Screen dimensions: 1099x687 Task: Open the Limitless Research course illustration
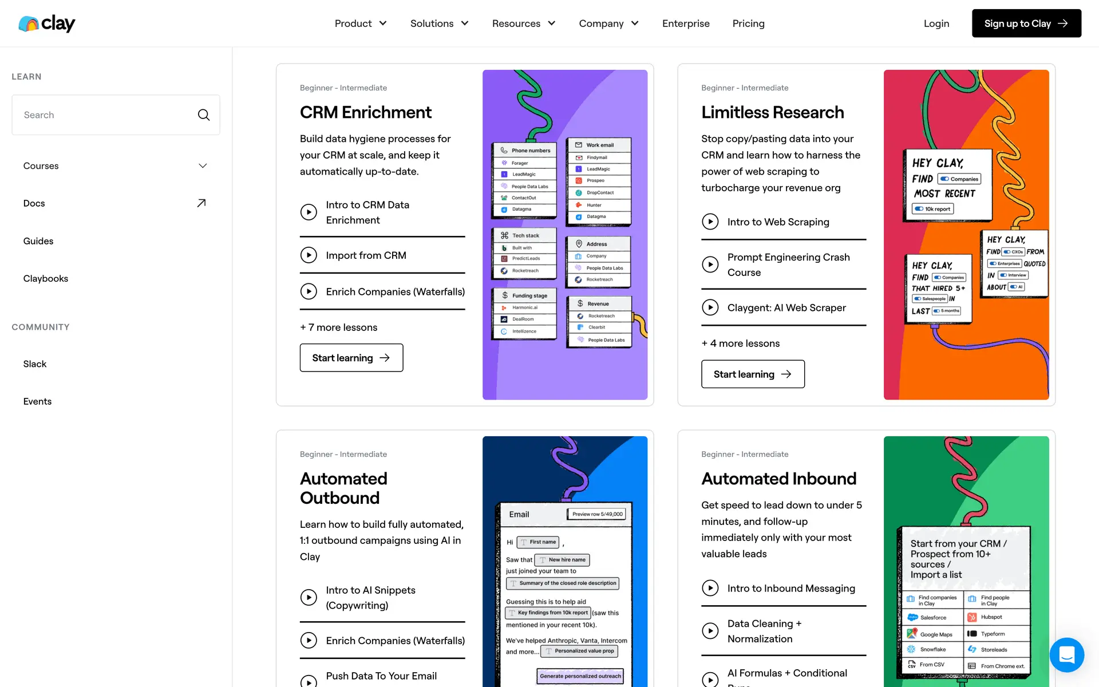click(x=966, y=235)
